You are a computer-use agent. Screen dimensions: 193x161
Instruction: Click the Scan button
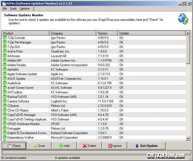(x=39, y=146)
